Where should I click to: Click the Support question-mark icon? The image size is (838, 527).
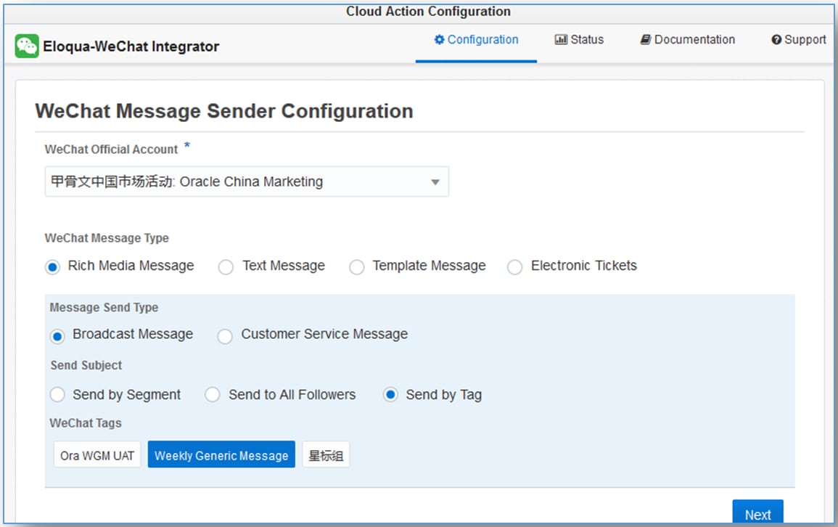pos(776,40)
